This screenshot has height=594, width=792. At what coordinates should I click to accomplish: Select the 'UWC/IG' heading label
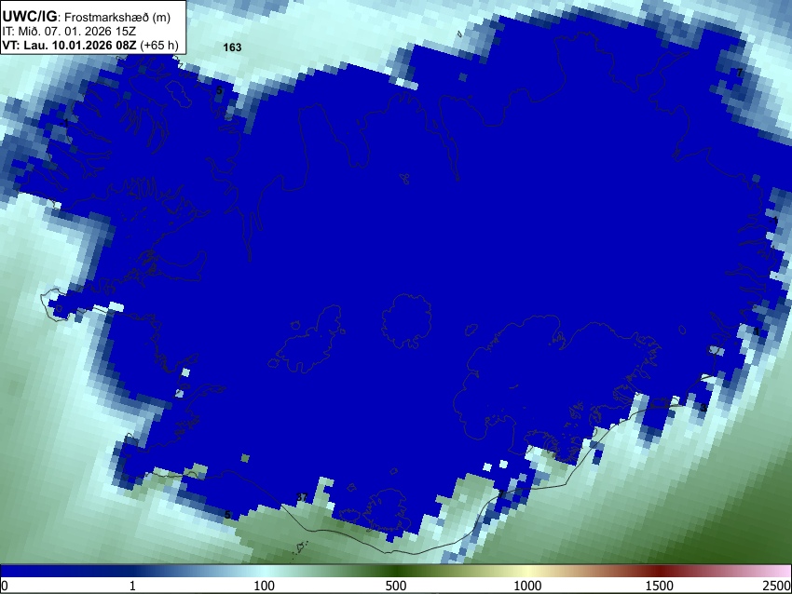tap(29, 17)
